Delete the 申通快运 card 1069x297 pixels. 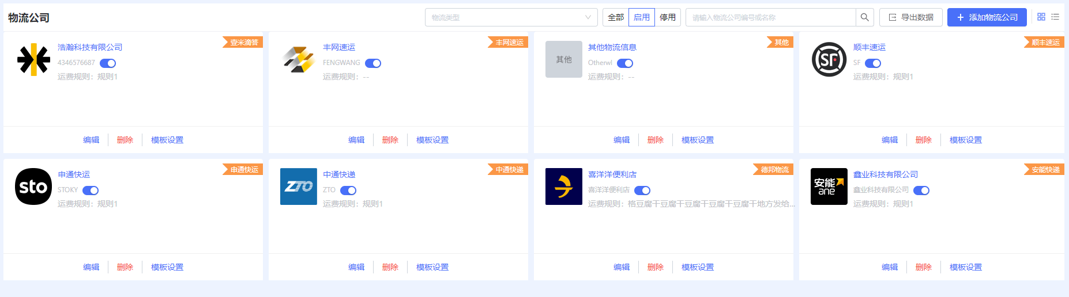click(125, 267)
